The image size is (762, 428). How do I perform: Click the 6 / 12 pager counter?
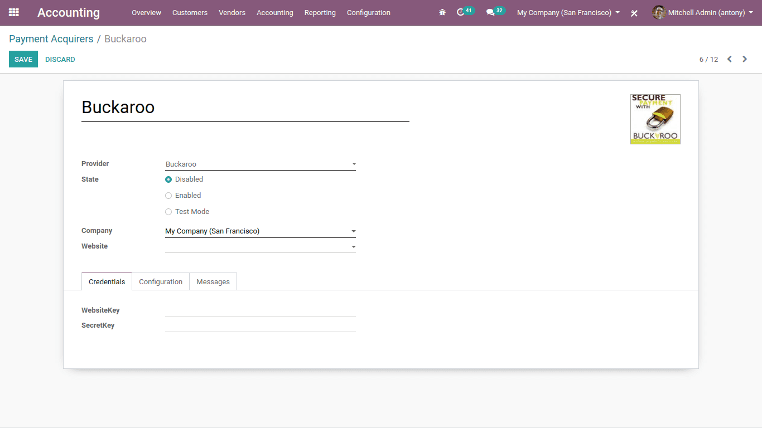tap(708, 59)
